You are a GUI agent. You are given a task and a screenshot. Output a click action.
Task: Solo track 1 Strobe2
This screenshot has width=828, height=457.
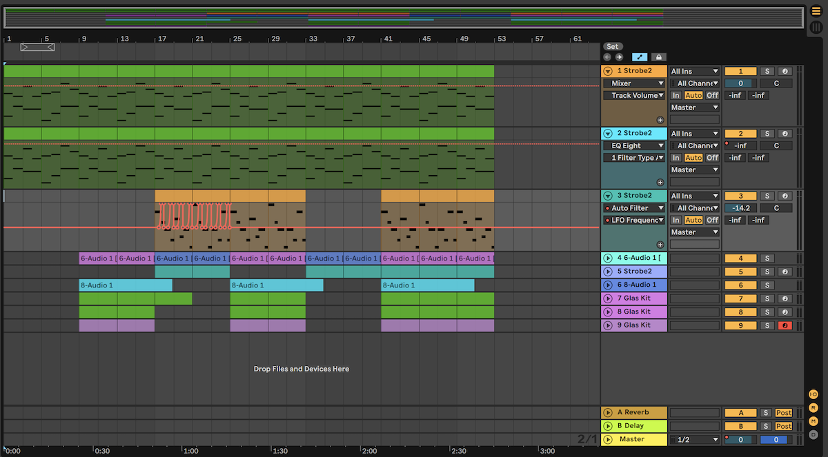click(x=767, y=71)
